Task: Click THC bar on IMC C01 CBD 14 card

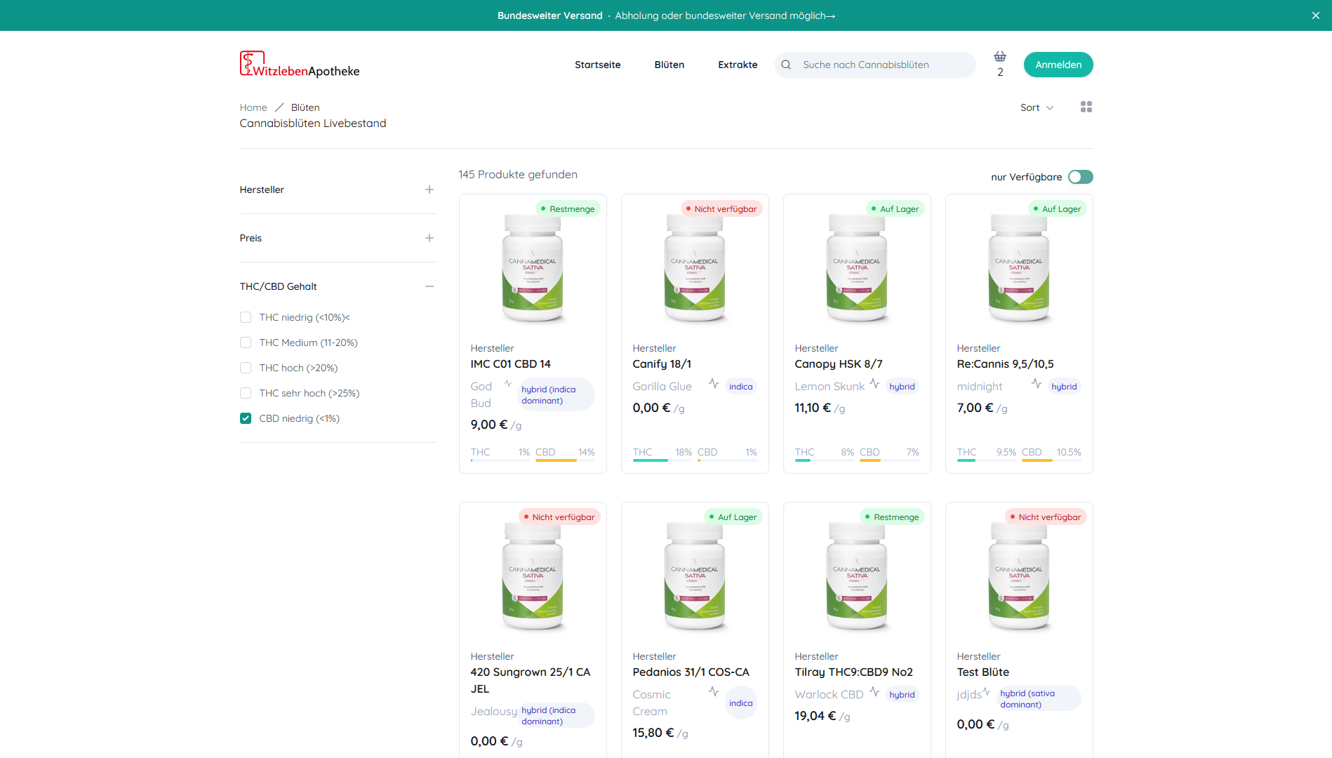Action: [x=500, y=460]
